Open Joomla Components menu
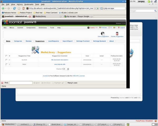 coord(31,28)
